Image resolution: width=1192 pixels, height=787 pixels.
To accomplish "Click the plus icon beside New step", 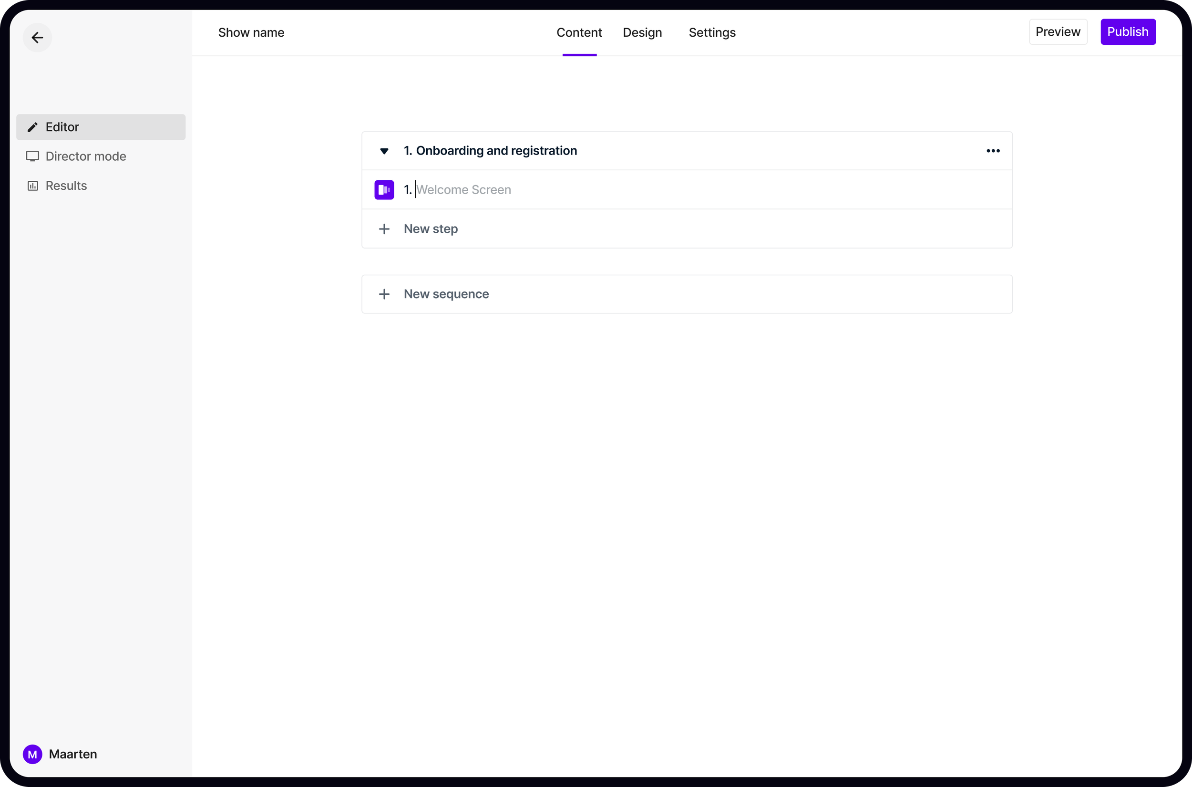I will click(384, 229).
